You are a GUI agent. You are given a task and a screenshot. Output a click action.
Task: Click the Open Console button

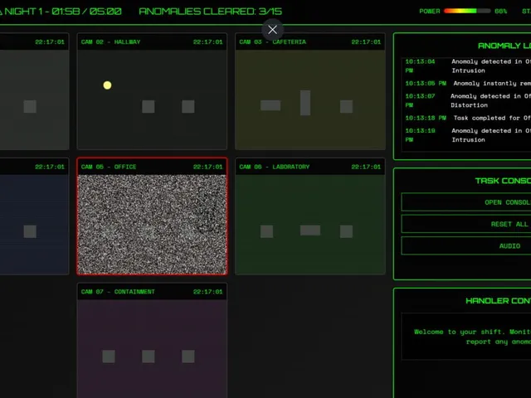point(466,202)
